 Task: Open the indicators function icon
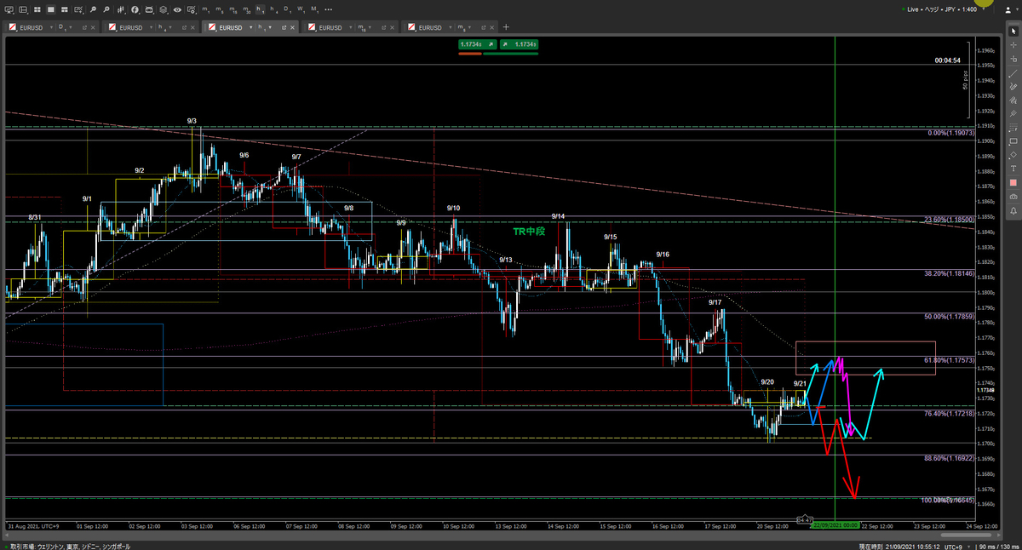(135, 9)
